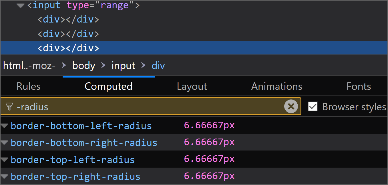
Task: Clear the -radius filter using the X icon
Action: (x=291, y=106)
